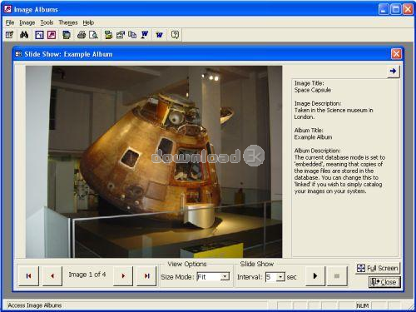
Task: Go to previous image arrow
Action: click(52, 275)
